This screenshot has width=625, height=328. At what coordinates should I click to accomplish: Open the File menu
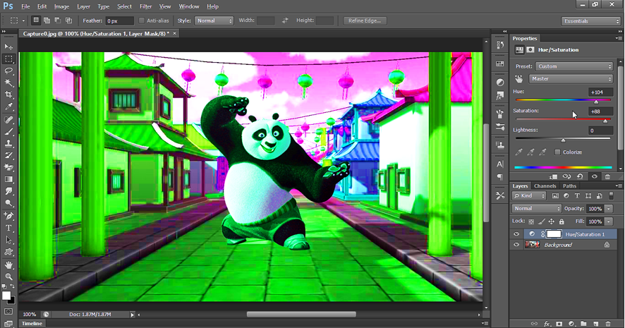pos(25,6)
